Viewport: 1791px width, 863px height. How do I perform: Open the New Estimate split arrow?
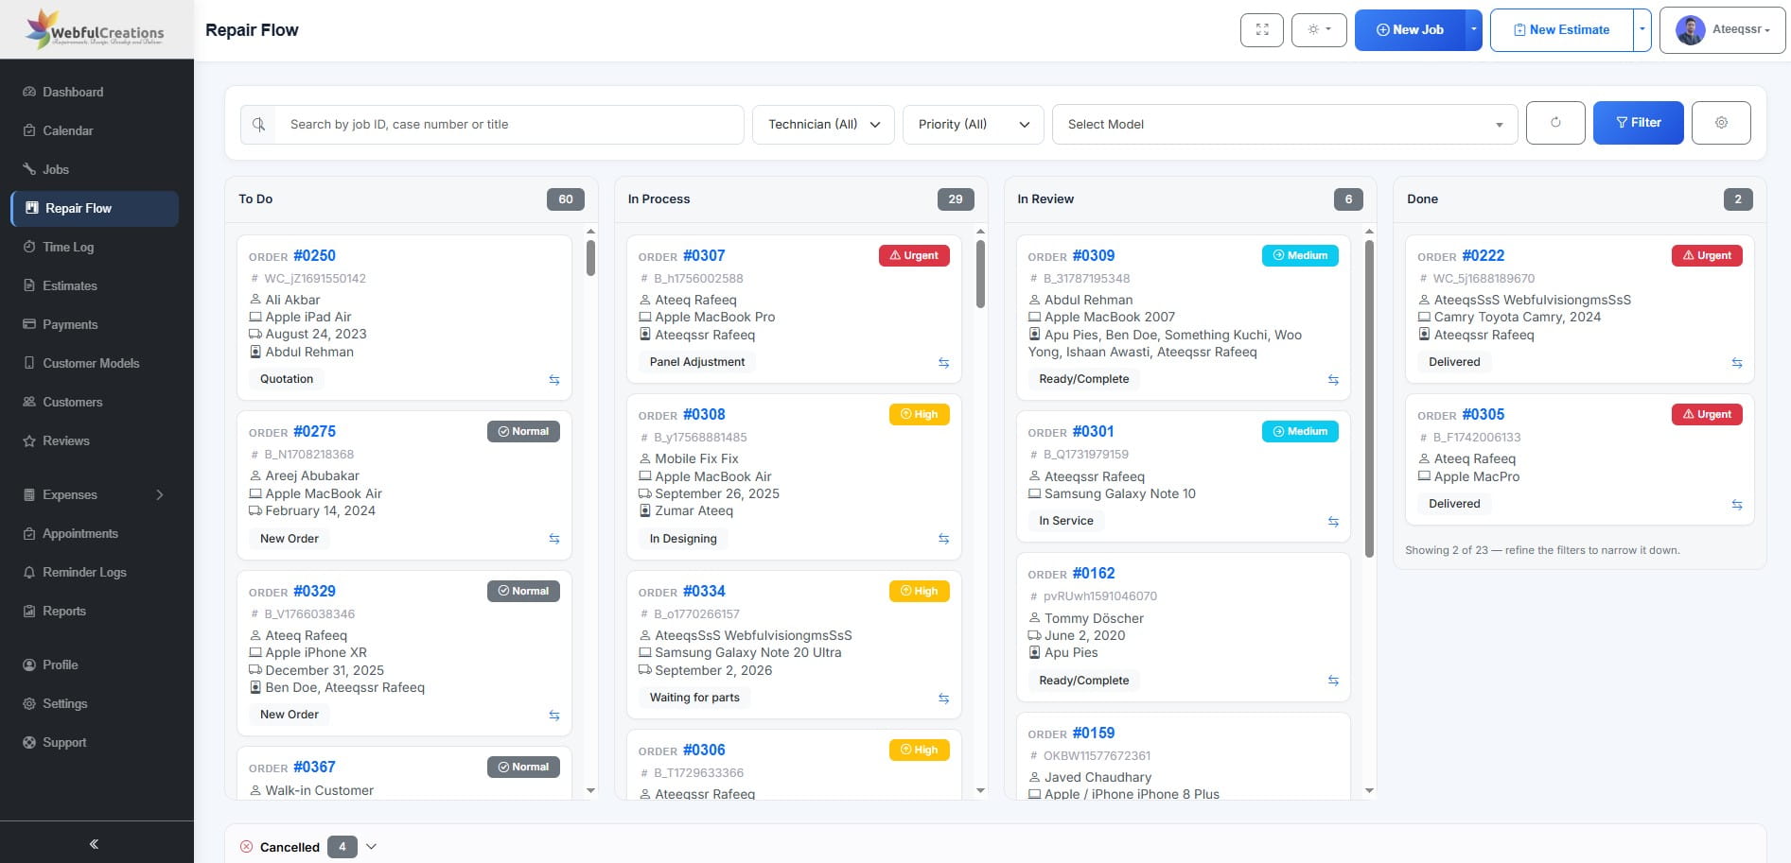point(1642,30)
